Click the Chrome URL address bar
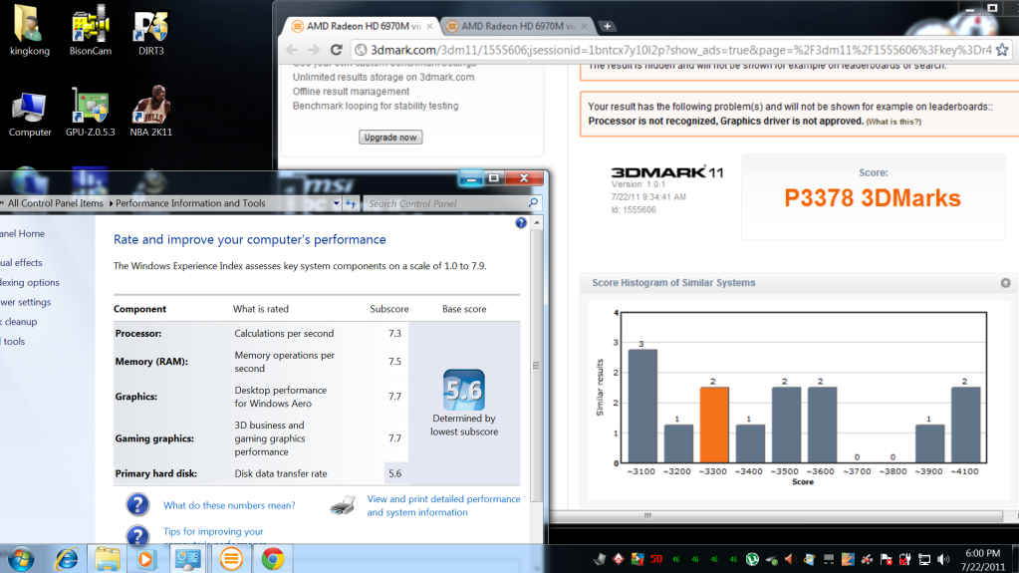The height and width of the screenshot is (573, 1019). click(679, 50)
